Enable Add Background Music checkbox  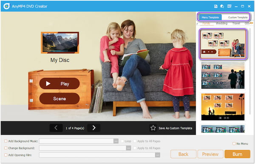click(6, 141)
